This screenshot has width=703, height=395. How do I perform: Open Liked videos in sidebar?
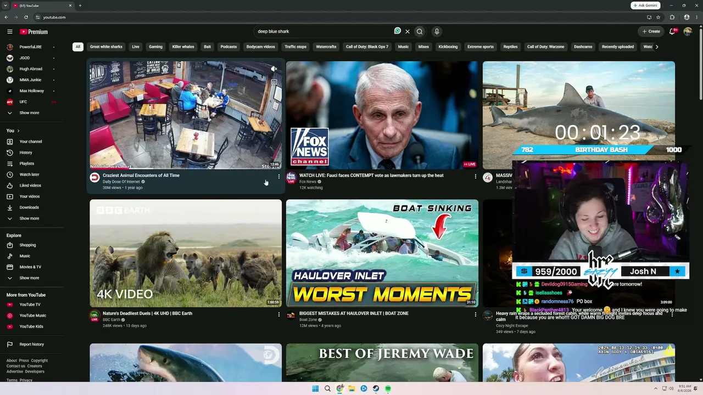[x=31, y=185]
